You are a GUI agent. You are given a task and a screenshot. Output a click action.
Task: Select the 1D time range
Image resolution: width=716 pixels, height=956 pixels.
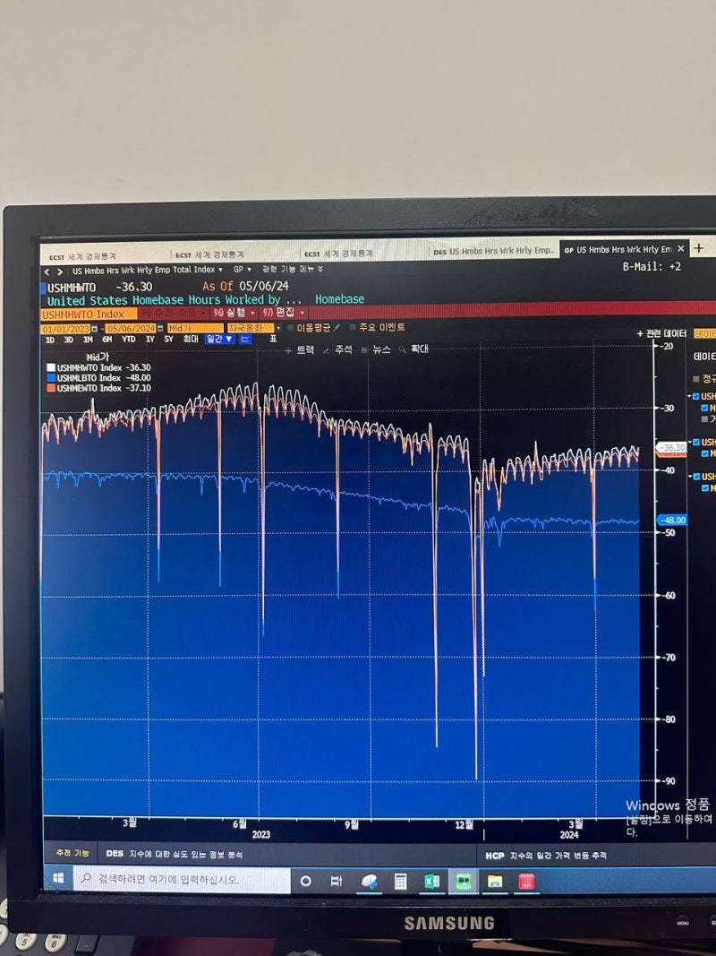pos(50,340)
